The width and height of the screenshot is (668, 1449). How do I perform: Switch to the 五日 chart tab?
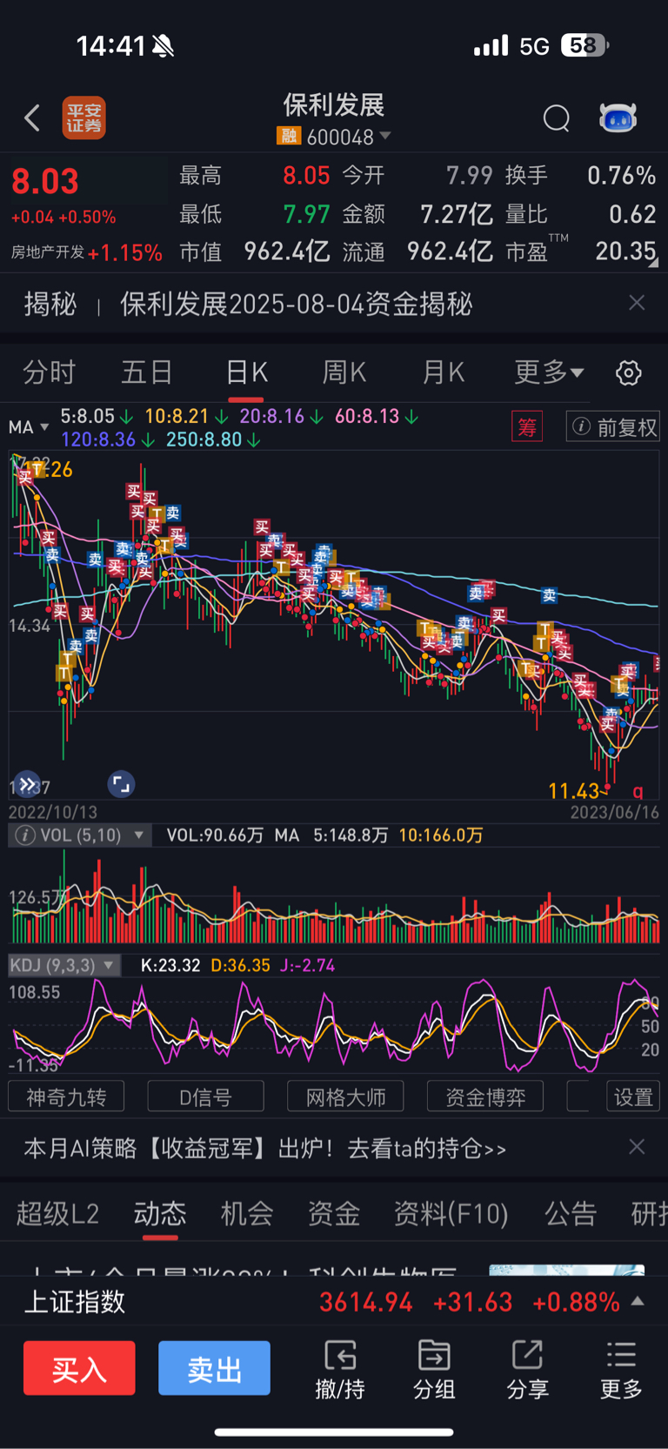[x=146, y=372]
